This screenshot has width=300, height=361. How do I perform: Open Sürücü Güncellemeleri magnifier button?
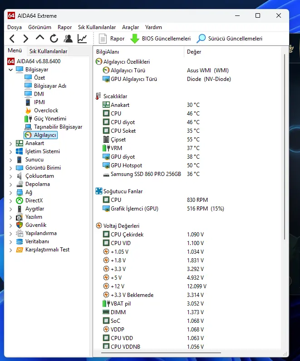coord(230,39)
